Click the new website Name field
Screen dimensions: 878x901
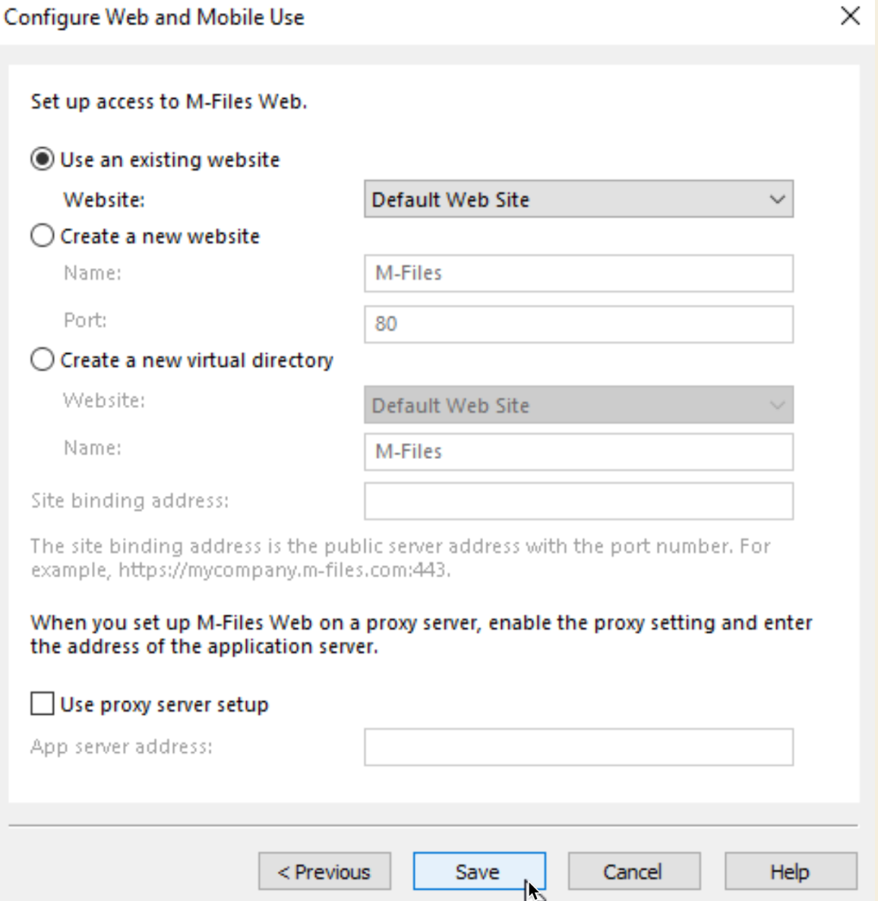click(579, 273)
